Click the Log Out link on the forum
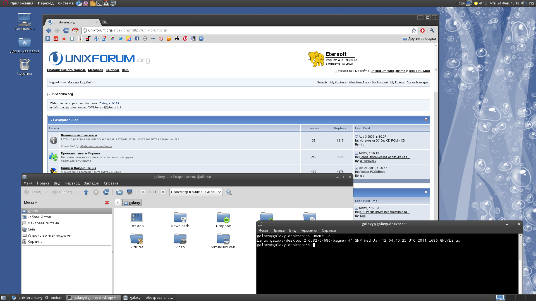 pyautogui.click(x=85, y=82)
